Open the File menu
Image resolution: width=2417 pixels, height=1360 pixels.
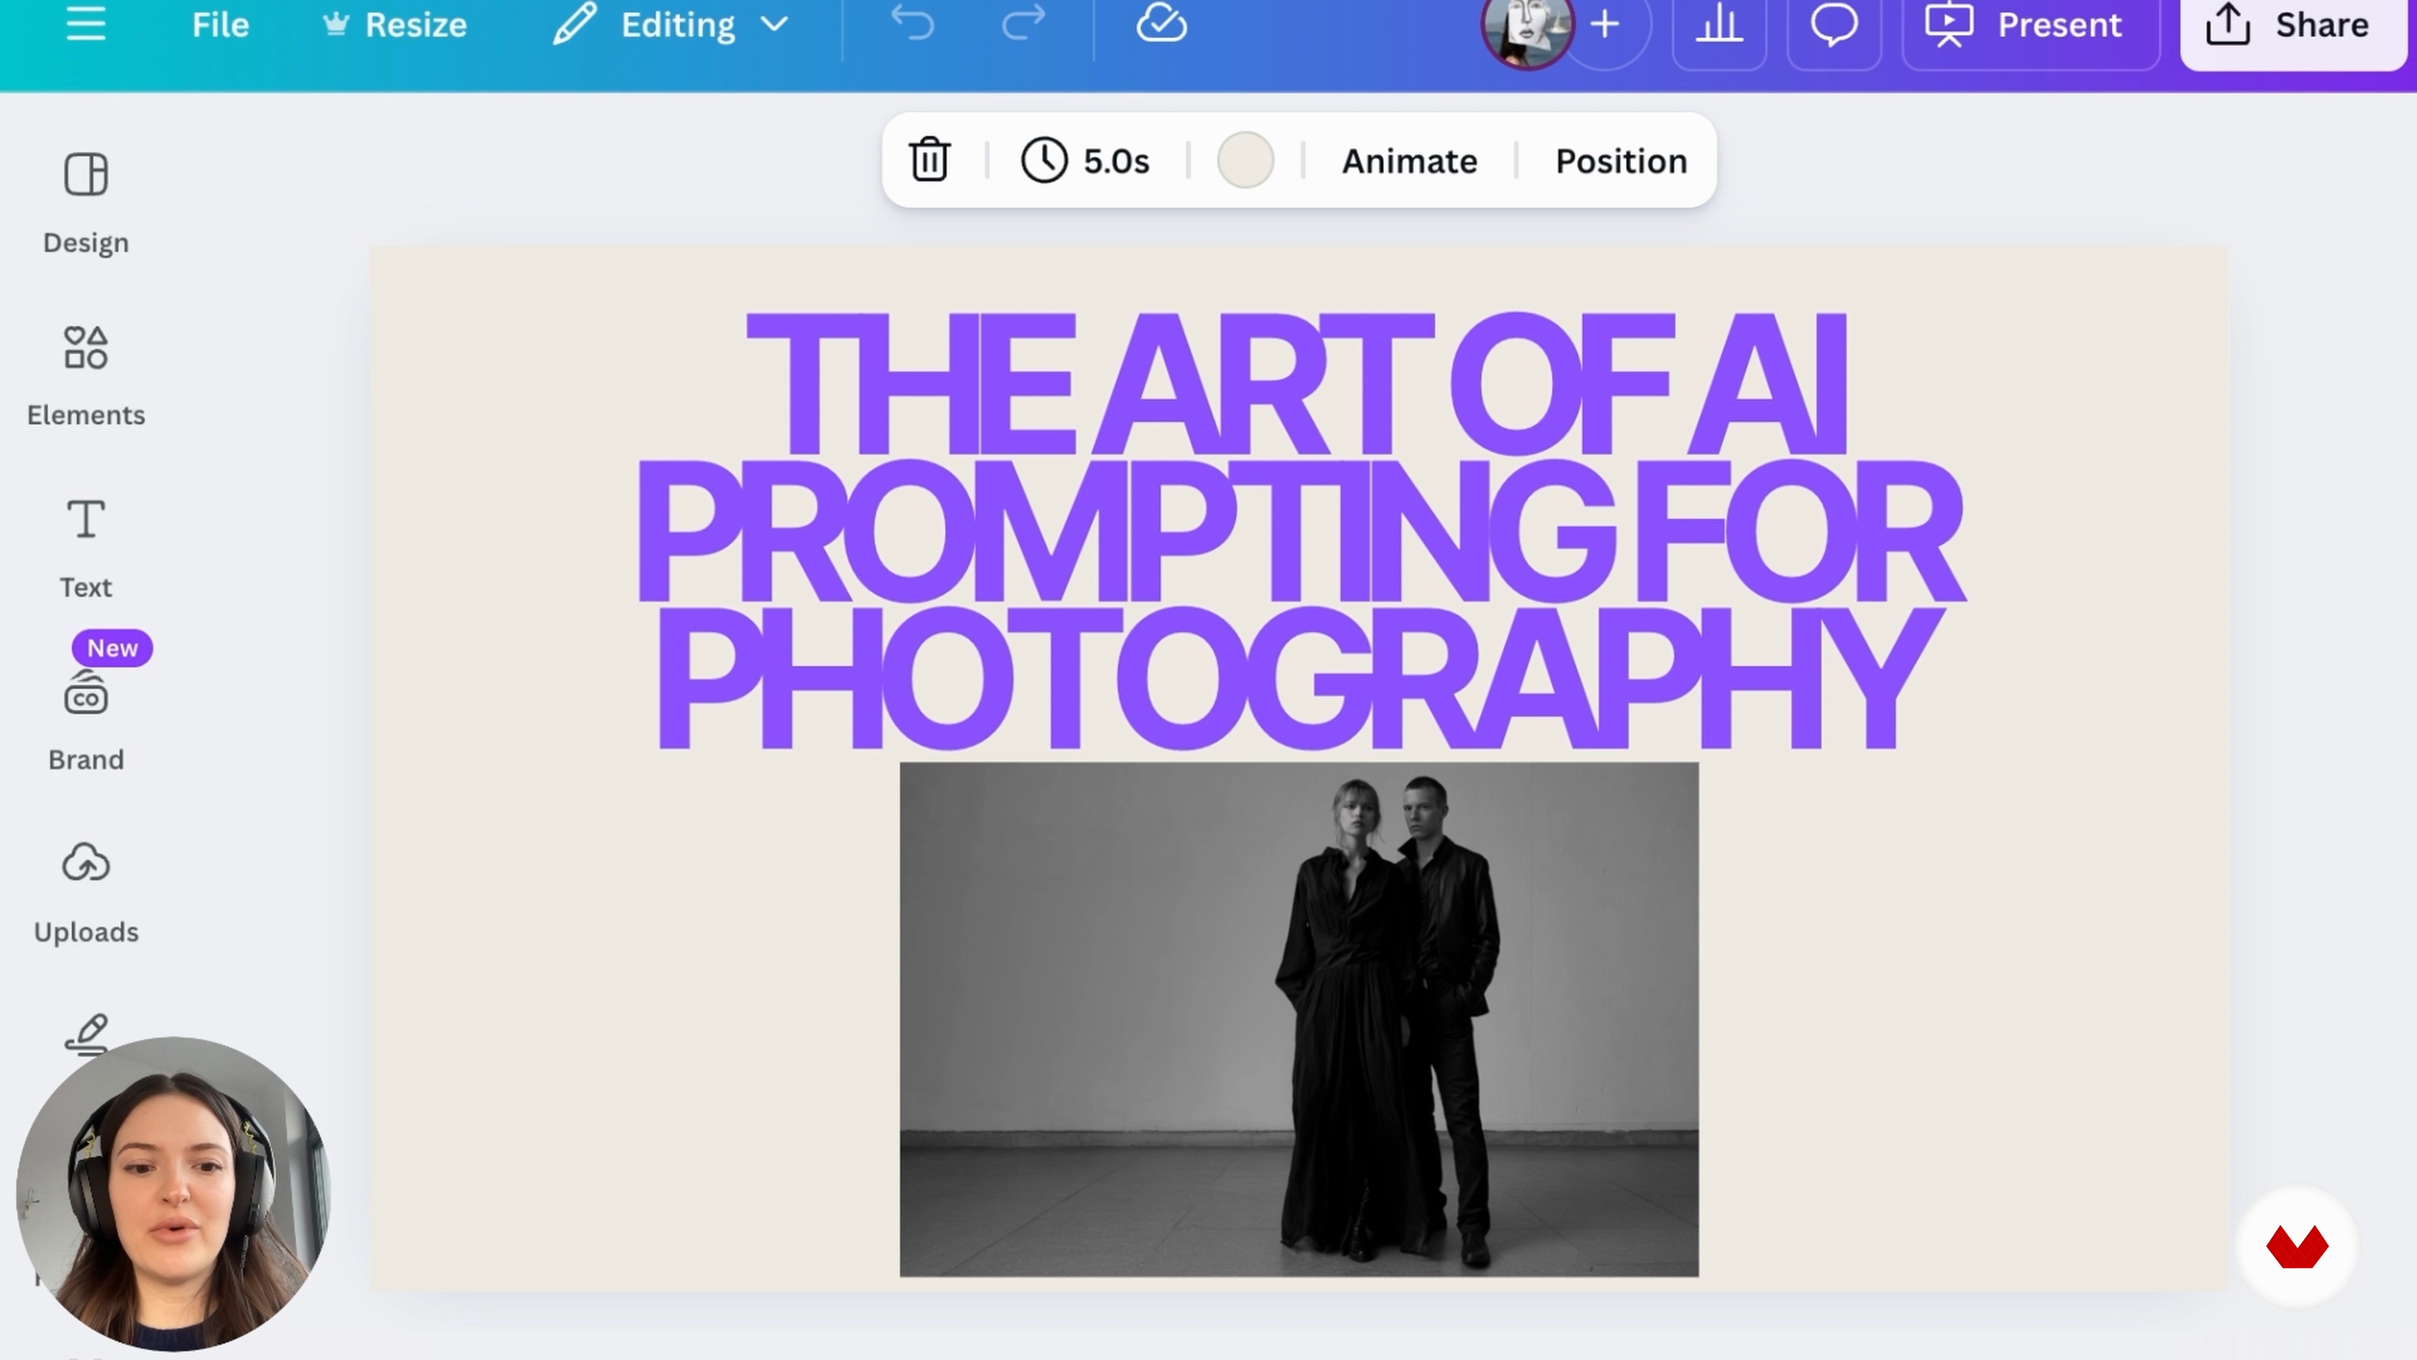(x=220, y=25)
